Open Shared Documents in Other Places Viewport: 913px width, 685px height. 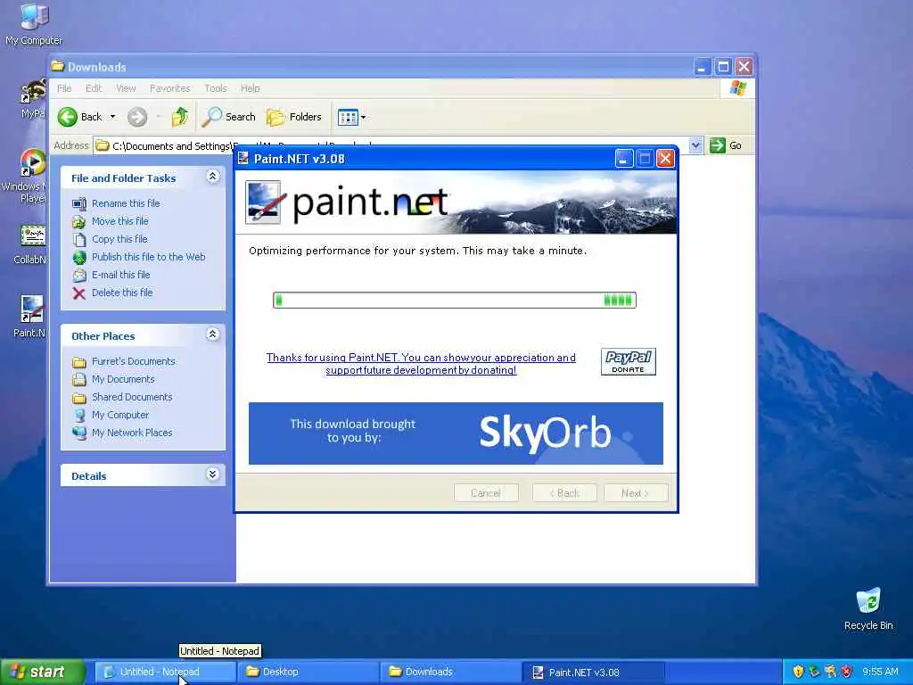pyautogui.click(x=132, y=397)
